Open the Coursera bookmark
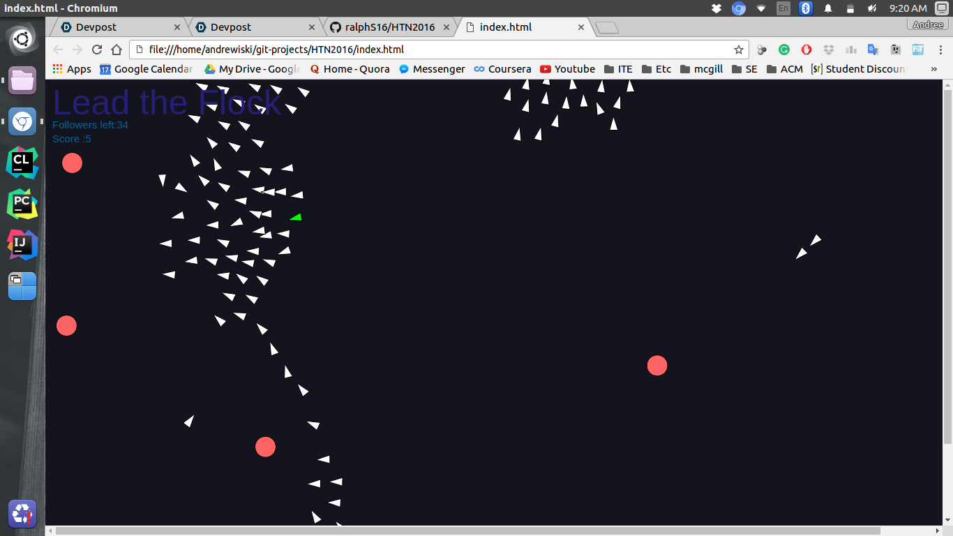953x536 pixels. pyautogui.click(x=502, y=69)
